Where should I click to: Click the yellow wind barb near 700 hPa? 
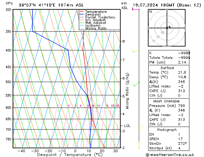(141, 127)
